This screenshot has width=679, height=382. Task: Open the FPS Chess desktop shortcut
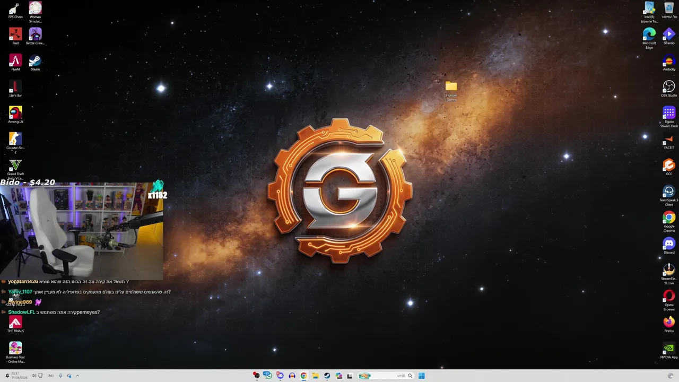[x=15, y=11]
